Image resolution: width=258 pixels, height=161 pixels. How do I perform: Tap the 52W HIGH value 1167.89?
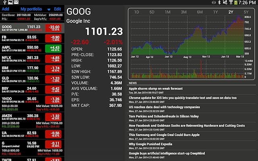click(114, 72)
